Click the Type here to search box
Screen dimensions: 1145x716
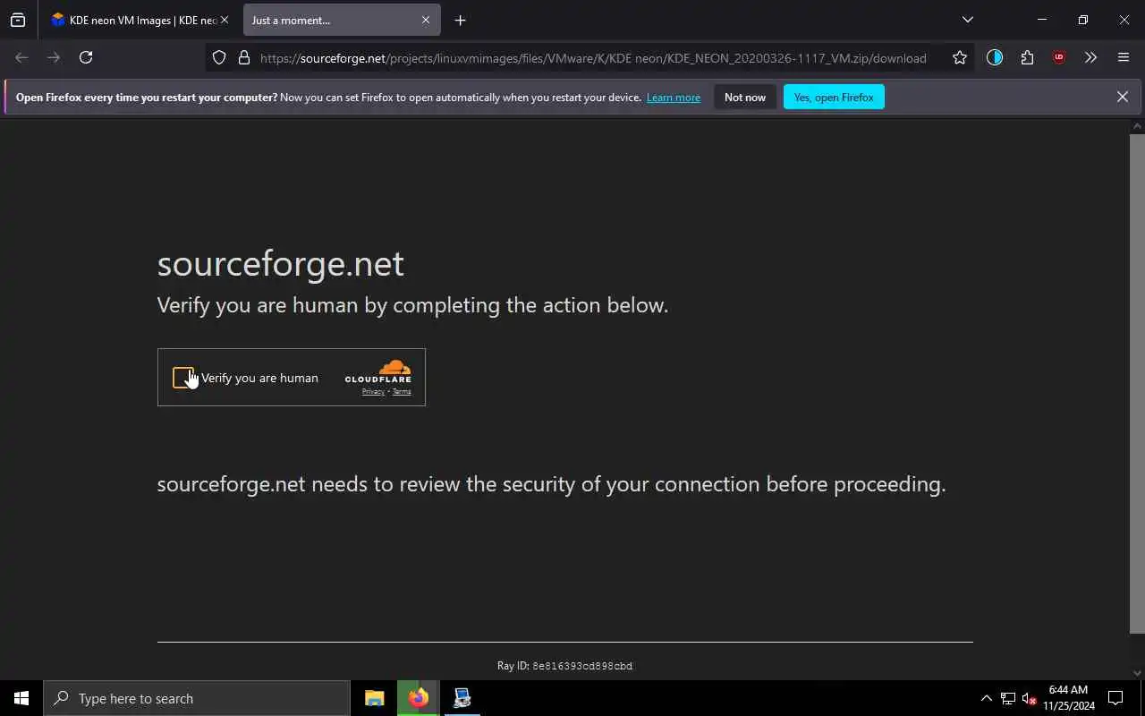(x=197, y=698)
